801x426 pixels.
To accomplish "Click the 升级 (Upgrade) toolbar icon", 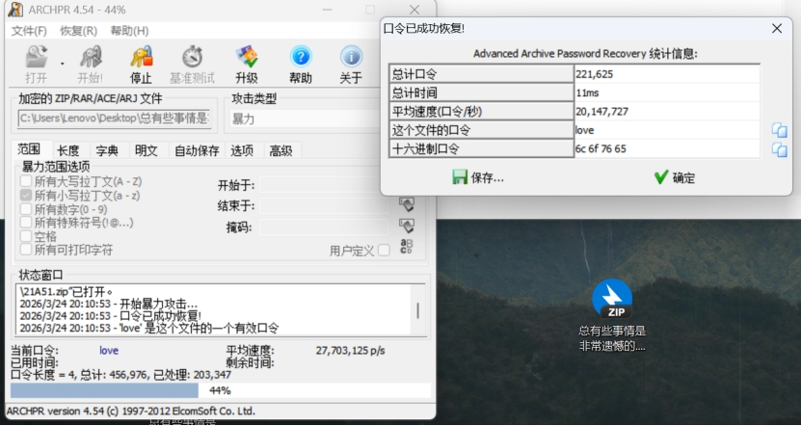I will coord(247,57).
